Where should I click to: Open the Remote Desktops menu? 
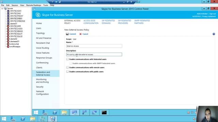point(34,5)
